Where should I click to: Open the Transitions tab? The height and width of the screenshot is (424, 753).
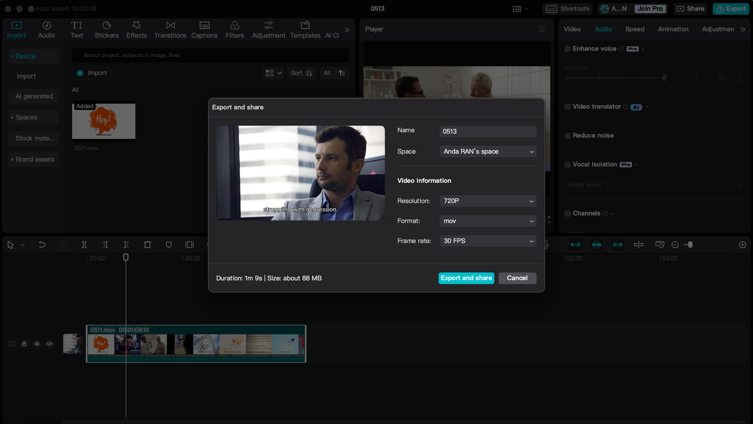pyautogui.click(x=170, y=29)
